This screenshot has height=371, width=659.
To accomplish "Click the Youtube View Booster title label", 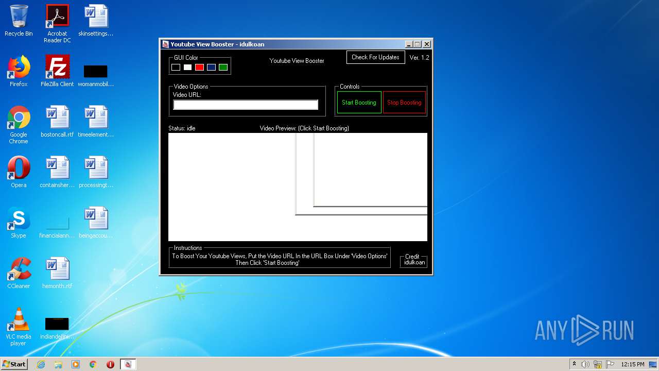I will point(297,61).
